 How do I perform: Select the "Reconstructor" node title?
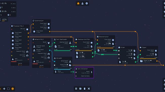click(104, 37)
